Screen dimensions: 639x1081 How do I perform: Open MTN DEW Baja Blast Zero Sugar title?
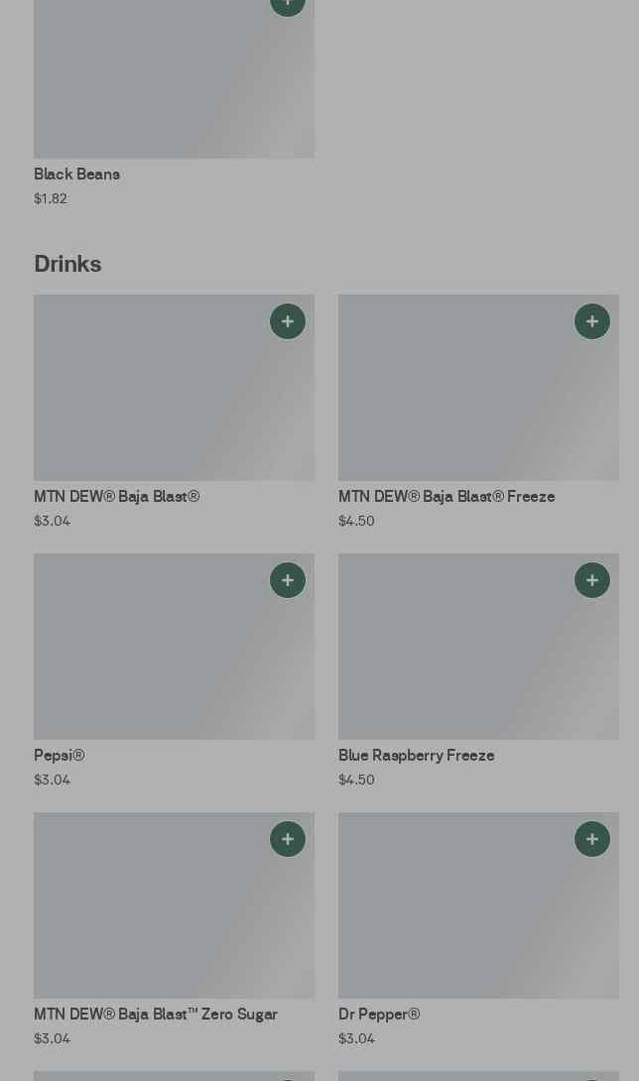click(x=155, y=1015)
